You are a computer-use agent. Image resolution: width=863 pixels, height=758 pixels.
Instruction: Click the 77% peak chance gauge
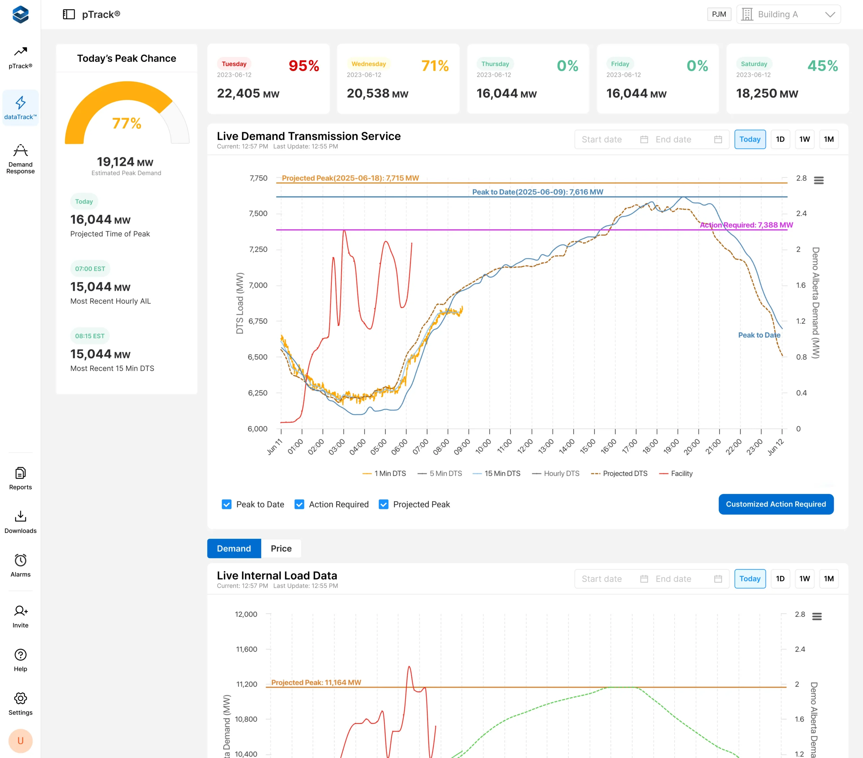tap(127, 113)
